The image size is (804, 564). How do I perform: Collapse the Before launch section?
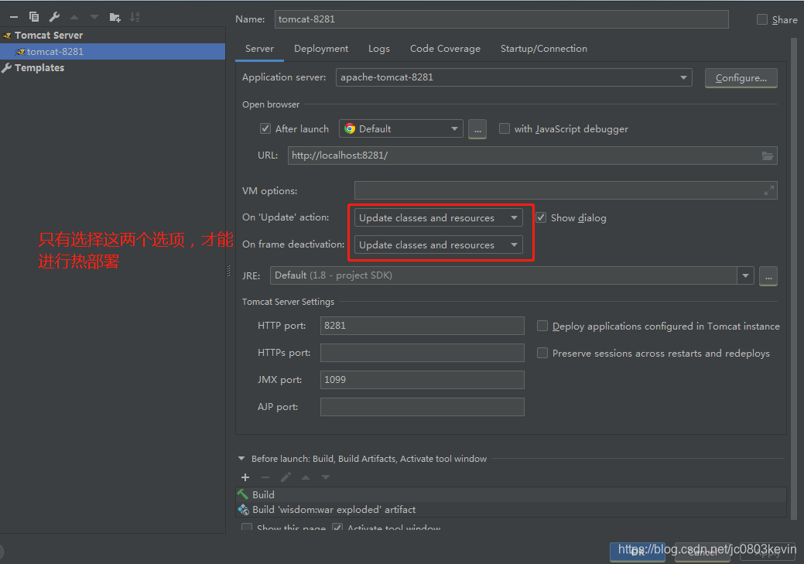pos(241,459)
